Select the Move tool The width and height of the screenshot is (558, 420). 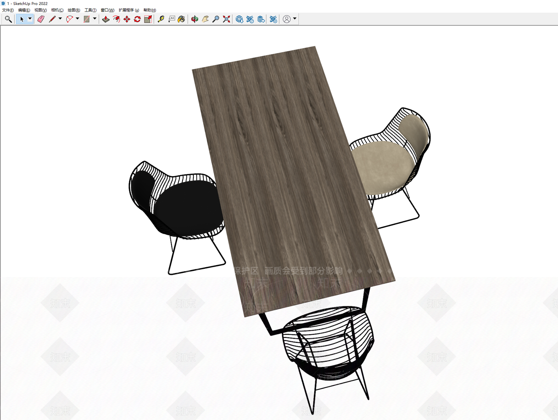pyautogui.click(x=127, y=19)
